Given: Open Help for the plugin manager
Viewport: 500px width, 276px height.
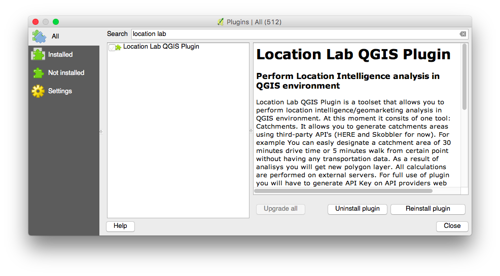Looking at the screenshot, I should coord(120,226).
